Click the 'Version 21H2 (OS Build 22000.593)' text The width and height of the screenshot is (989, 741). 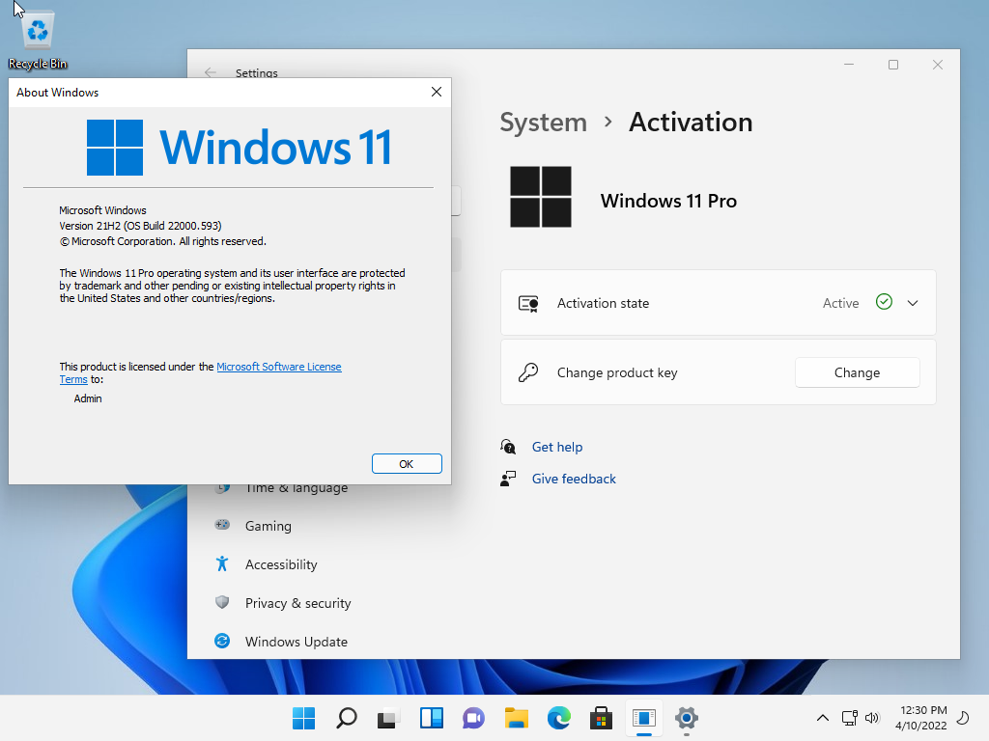pos(140,226)
